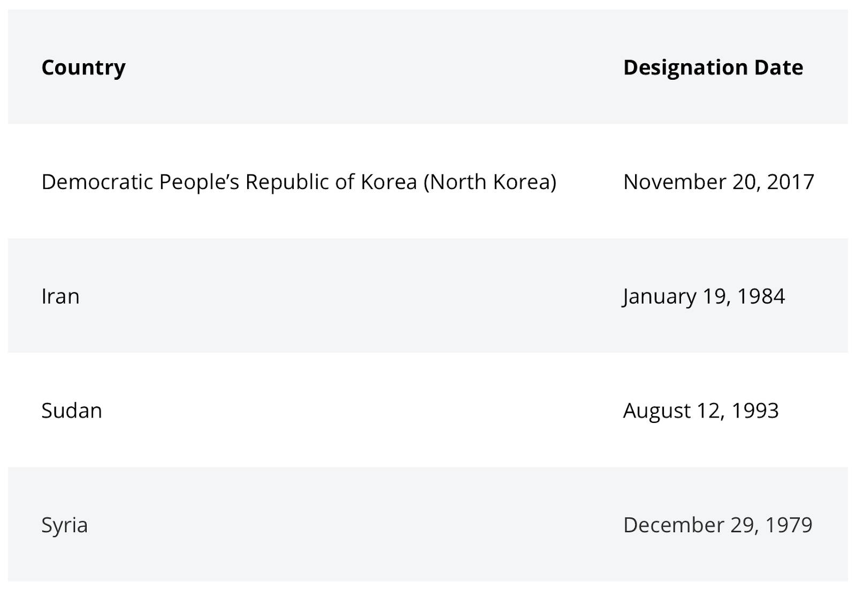The image size is (856, 590).
Task: Click the August 12, 1993 date
Action: [x=701, y=411]
